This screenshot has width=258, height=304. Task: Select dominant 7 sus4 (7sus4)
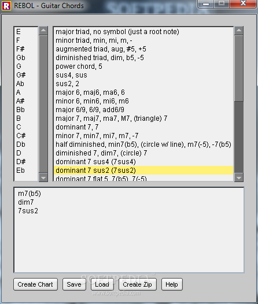pos(143,162)
